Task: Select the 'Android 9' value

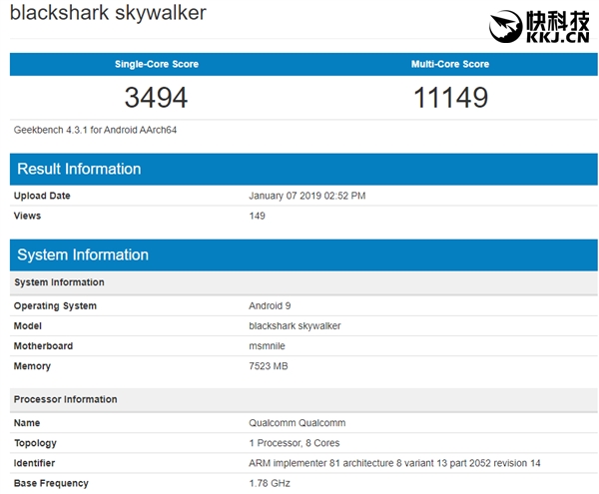Action: tap(270, 305)
